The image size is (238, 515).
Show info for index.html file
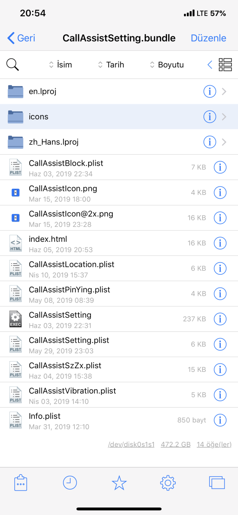(220, 243)
